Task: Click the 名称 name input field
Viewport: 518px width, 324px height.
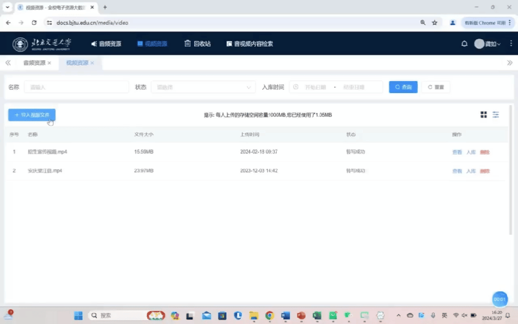Action: 76,87
